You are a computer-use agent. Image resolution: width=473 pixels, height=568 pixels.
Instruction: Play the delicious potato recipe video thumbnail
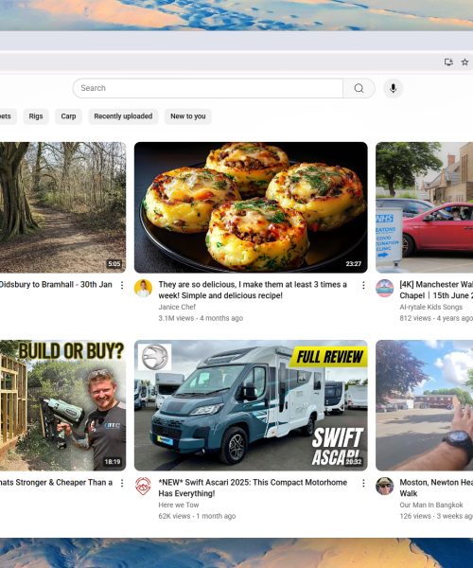tap(251, 207)
